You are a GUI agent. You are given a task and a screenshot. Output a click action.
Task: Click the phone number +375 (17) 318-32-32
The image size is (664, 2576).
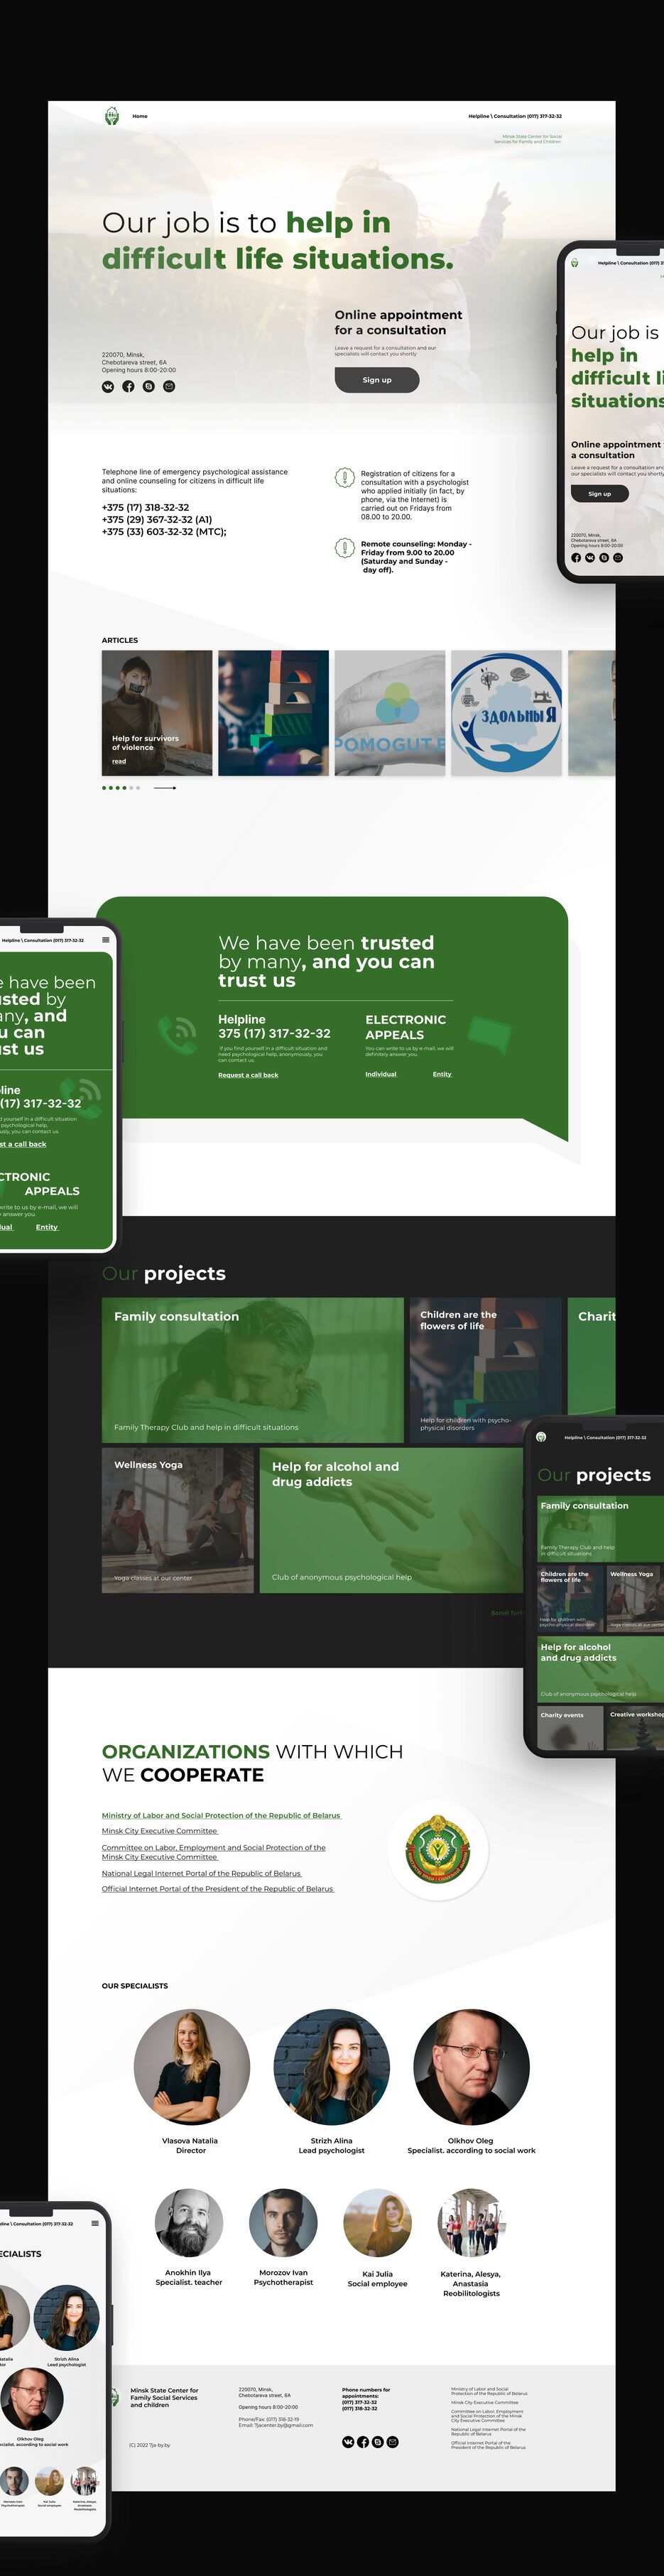tap(145, 508)
